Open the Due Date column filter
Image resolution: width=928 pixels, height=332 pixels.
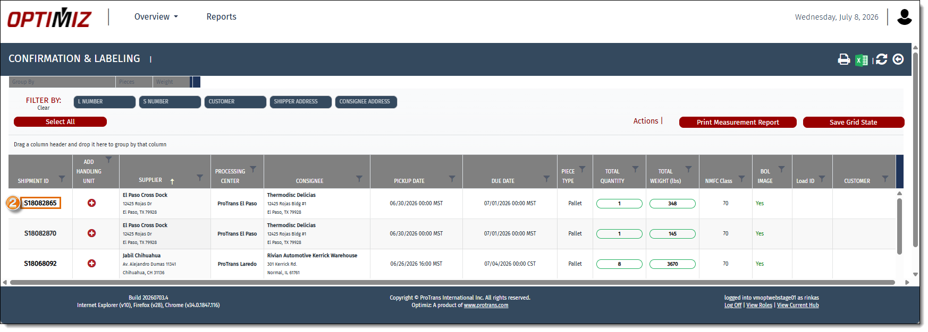546,179
